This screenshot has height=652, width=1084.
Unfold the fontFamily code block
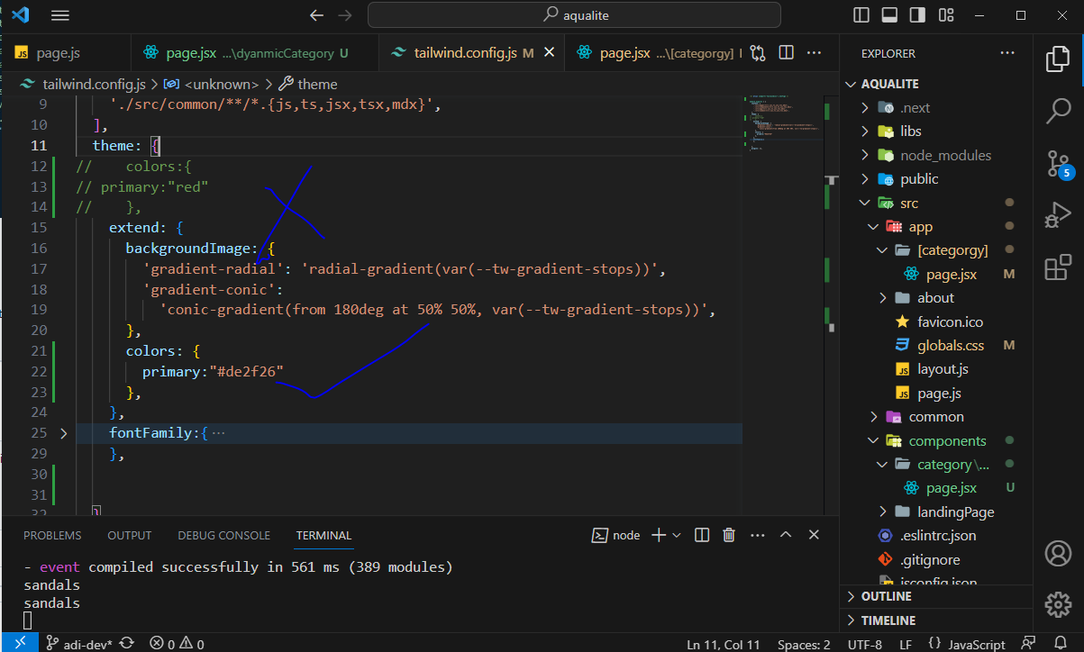63,433
